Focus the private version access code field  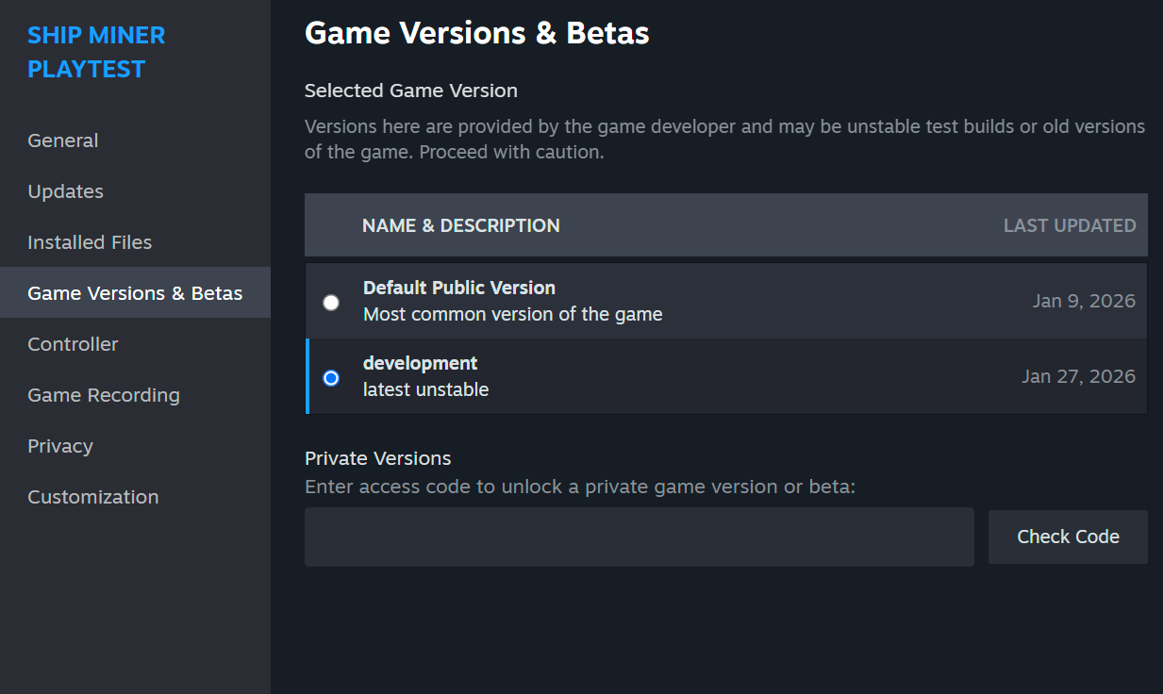point(639,537)
